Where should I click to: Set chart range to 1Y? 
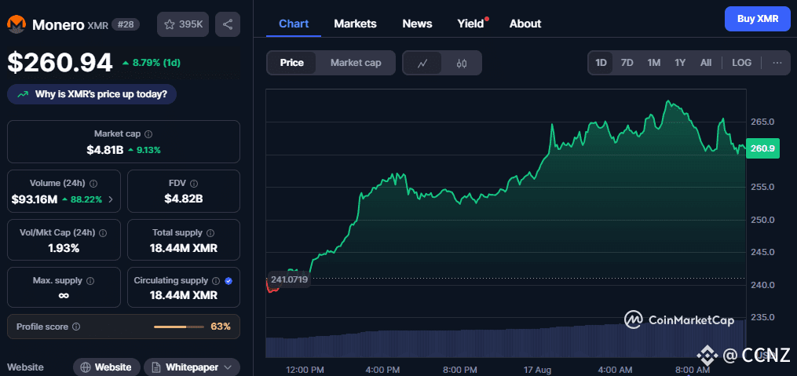(x=680, y=63)
